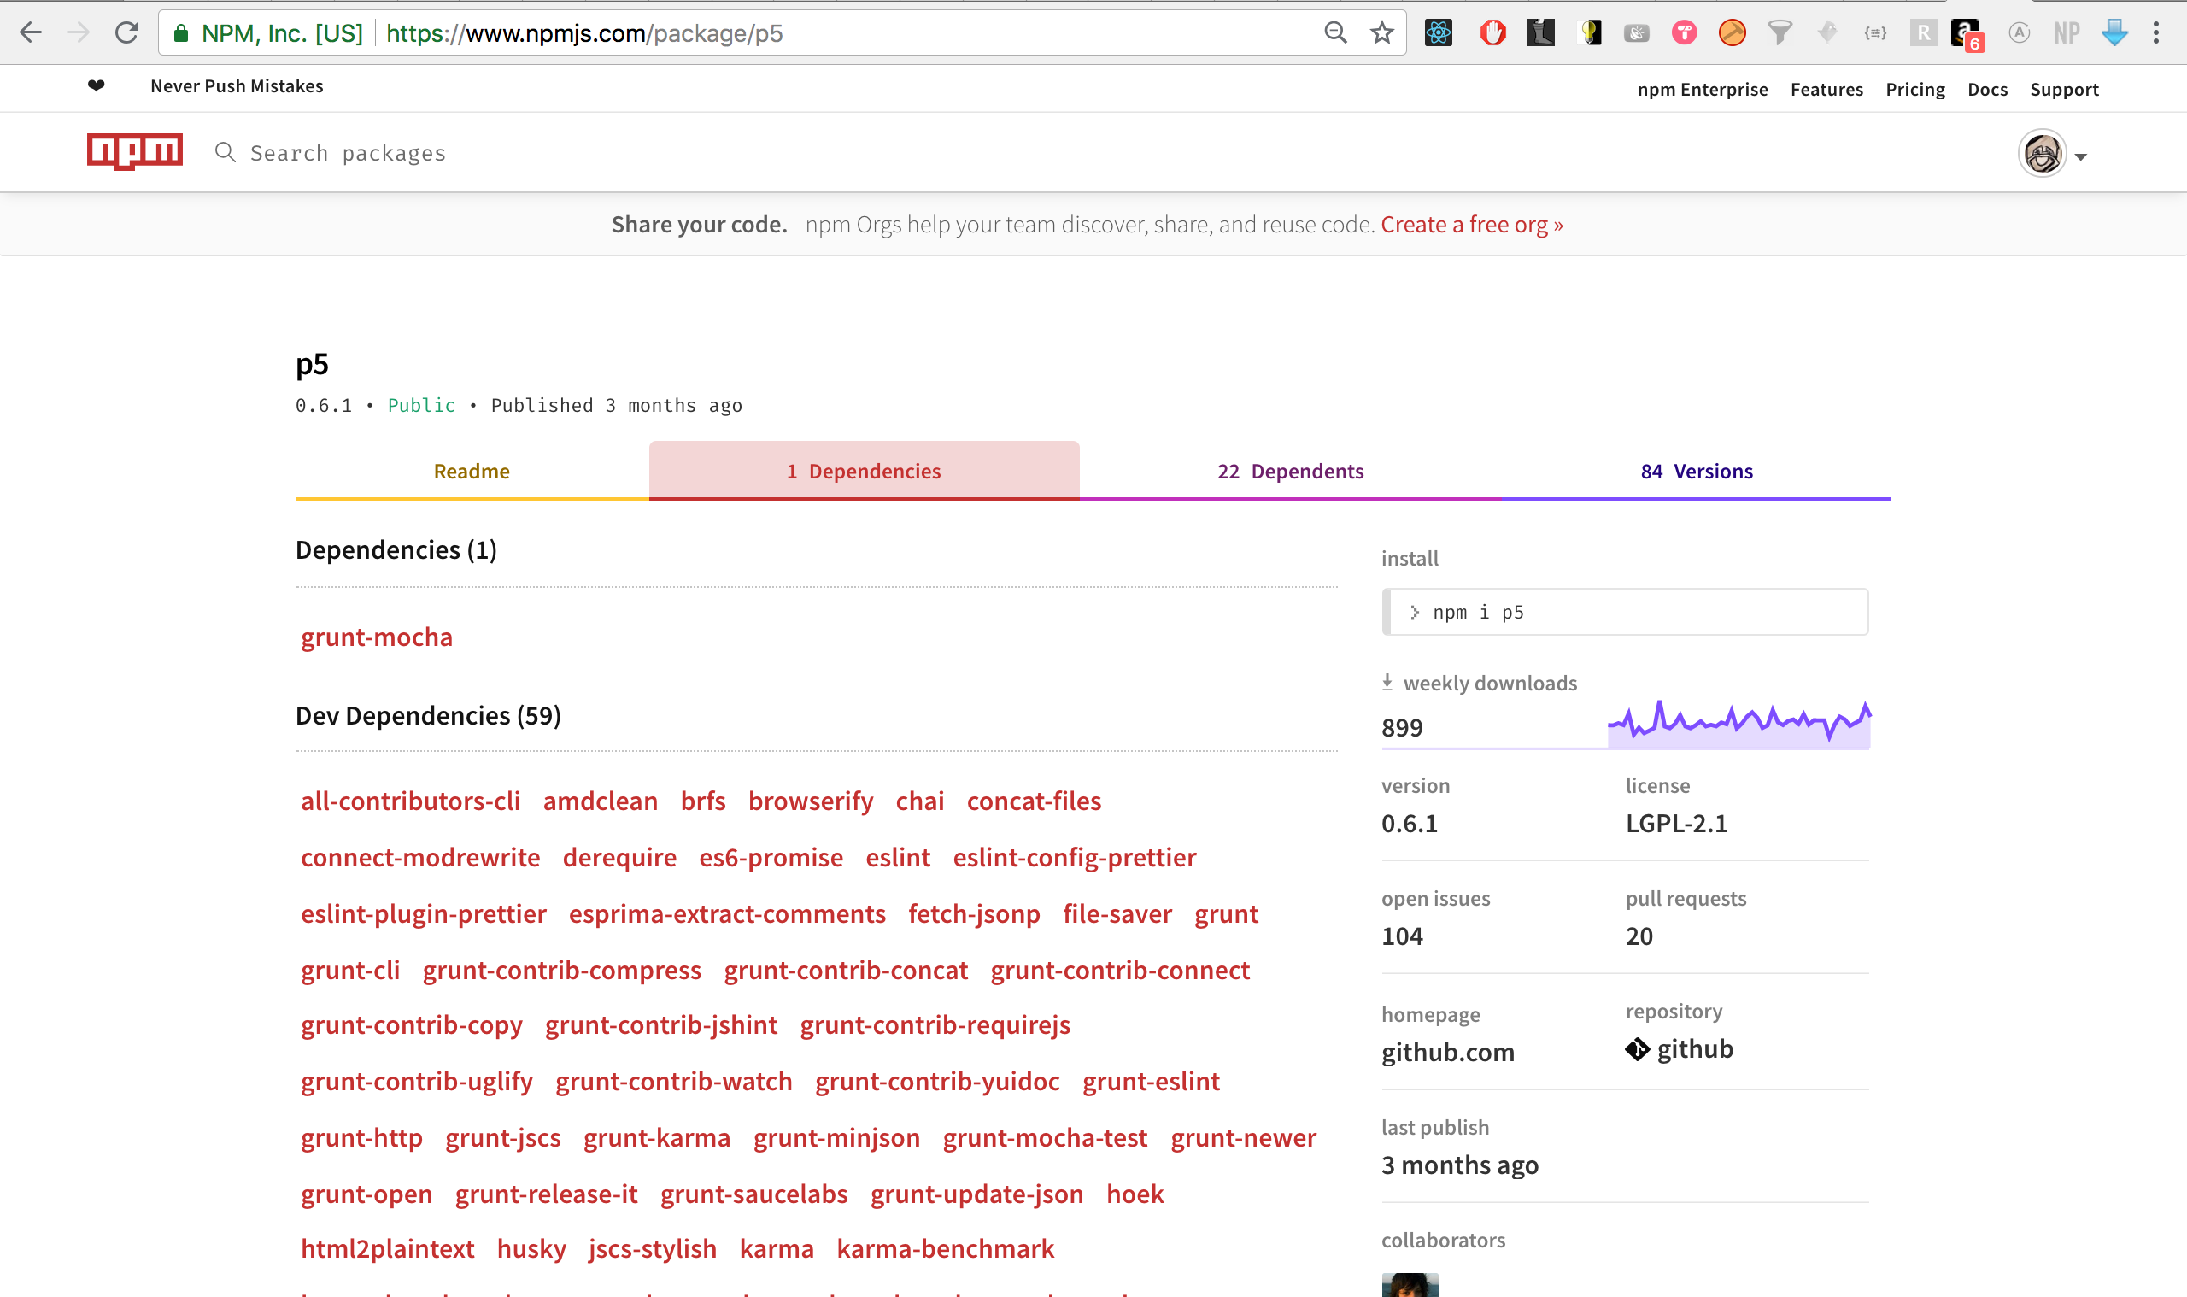Open Features in the top nav
The image size is (2187, 1297).
tap(1826, 89)
